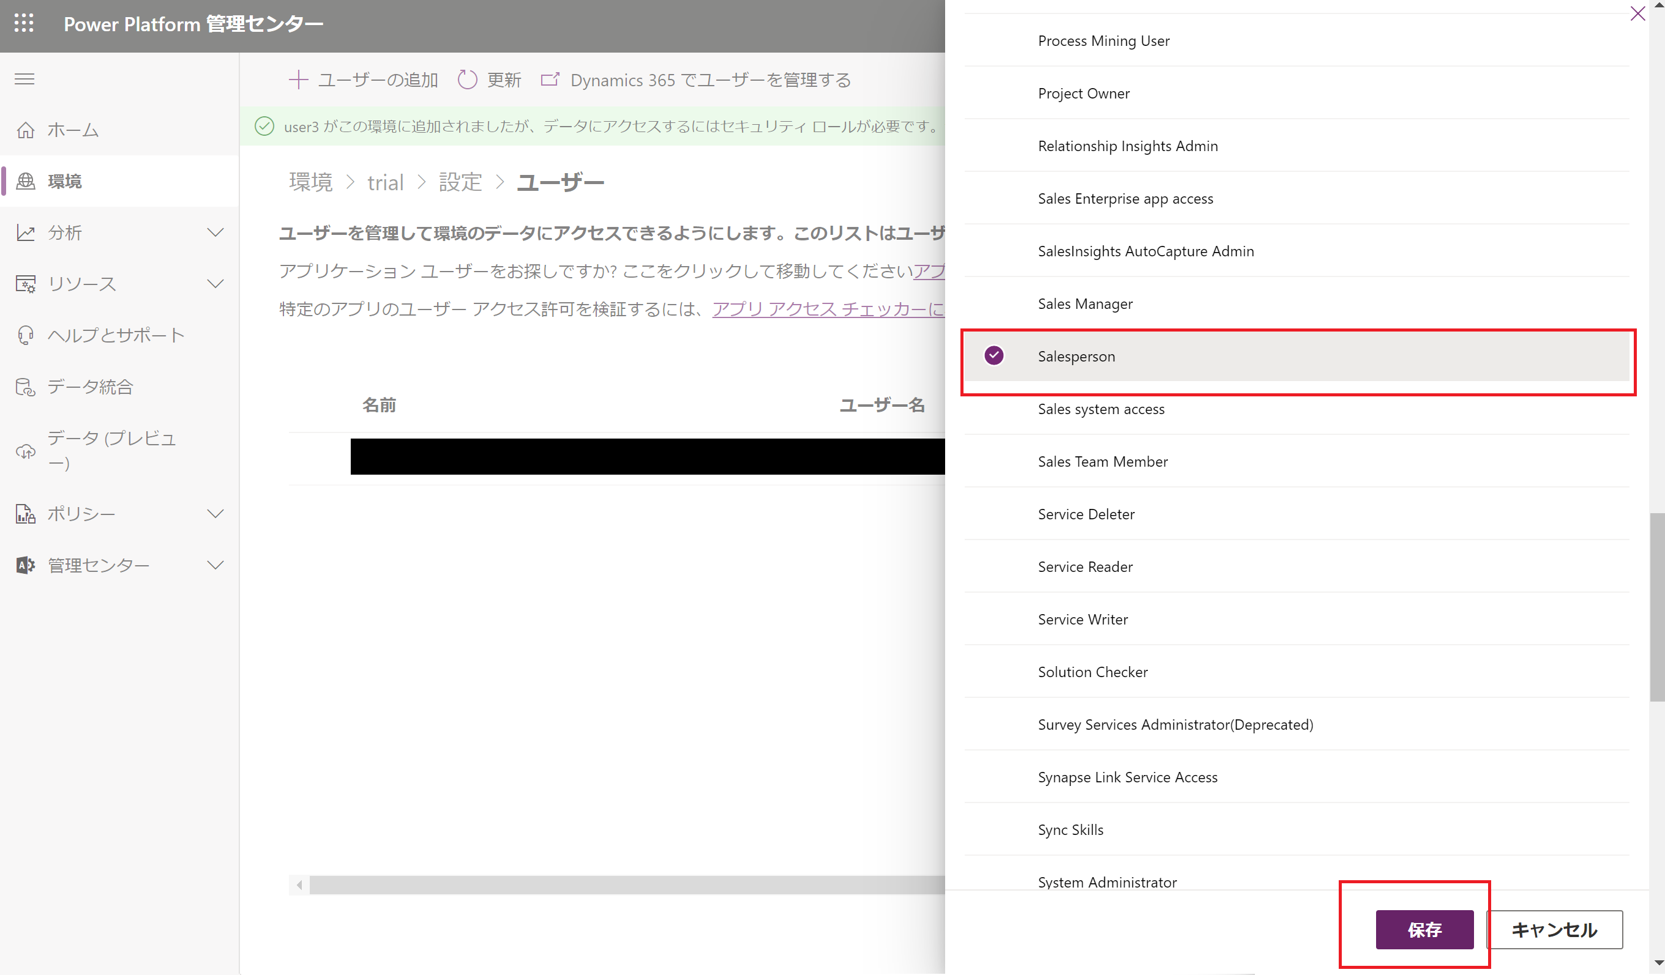
Task: Go to 設定 in the breadcrumb
Action: coord(460,182)
